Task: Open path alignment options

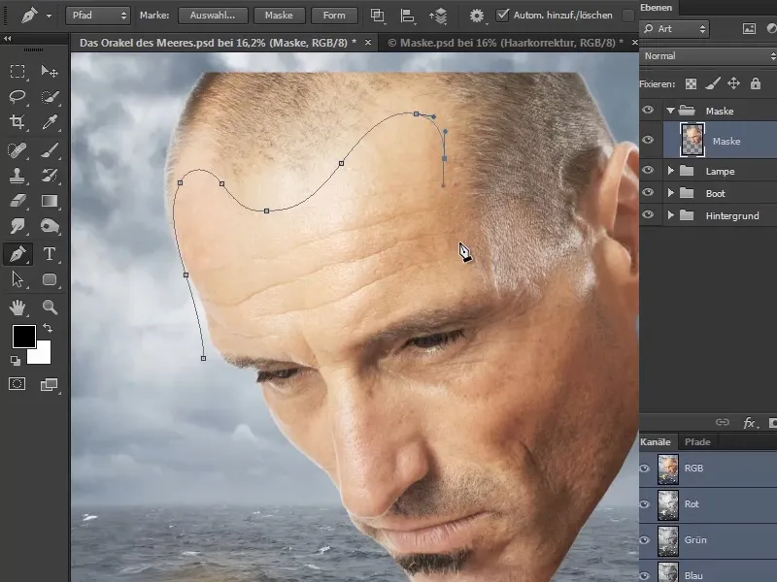Action: 407,16
